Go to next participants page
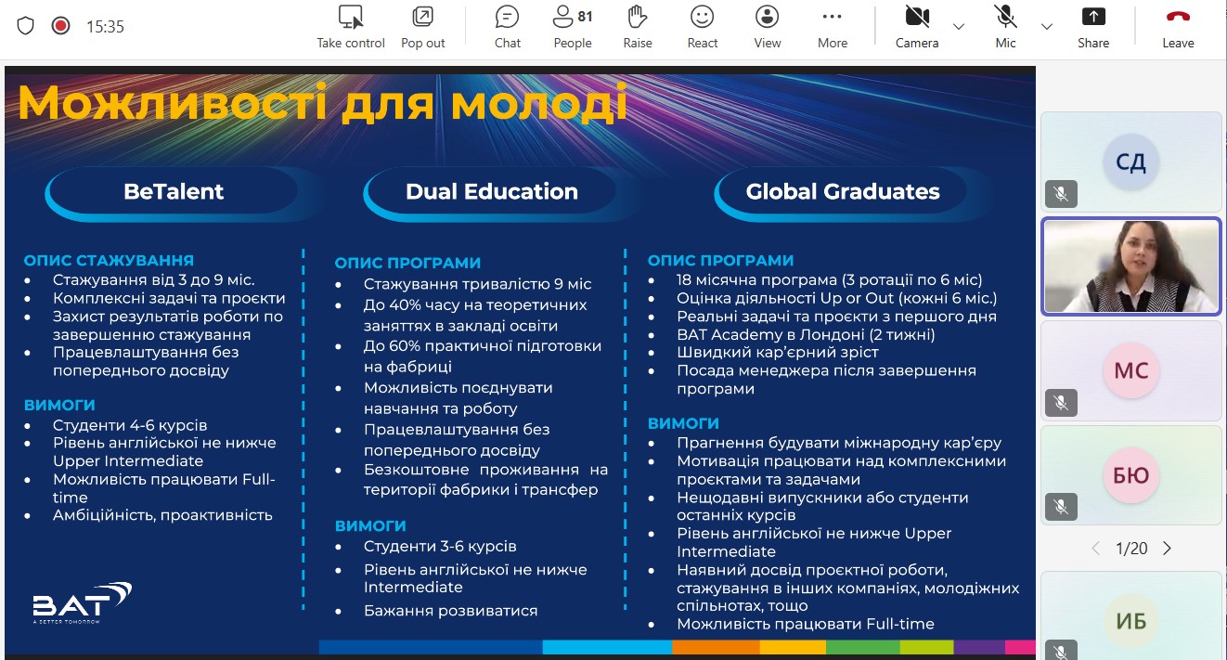This screenshot has width=1227, height=660. coord(1168,549)
